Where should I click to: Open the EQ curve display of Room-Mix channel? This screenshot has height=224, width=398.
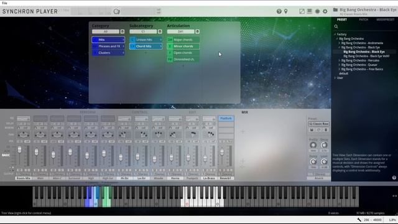(x=24, y=119)
